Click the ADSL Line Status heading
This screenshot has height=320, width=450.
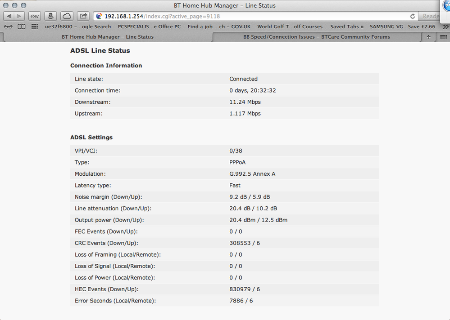click(100, 51)
